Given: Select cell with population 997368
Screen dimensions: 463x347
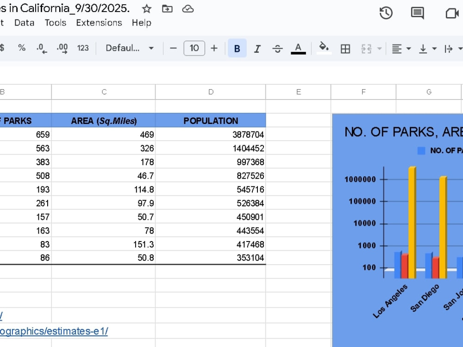Looking at the screenshot, I should (211, 161).
